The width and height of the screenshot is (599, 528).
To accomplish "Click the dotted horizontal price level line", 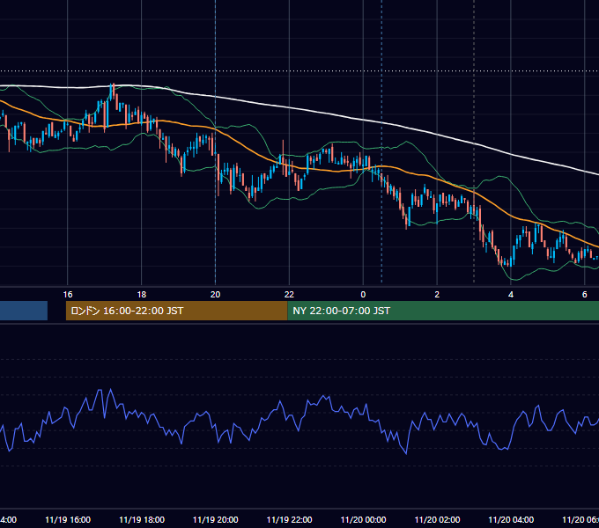I will (x=299, y=71).
